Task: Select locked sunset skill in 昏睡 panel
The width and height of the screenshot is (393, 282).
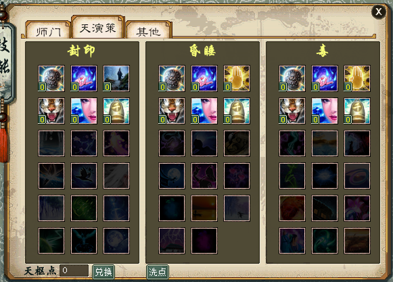Action: pos(204,208)
